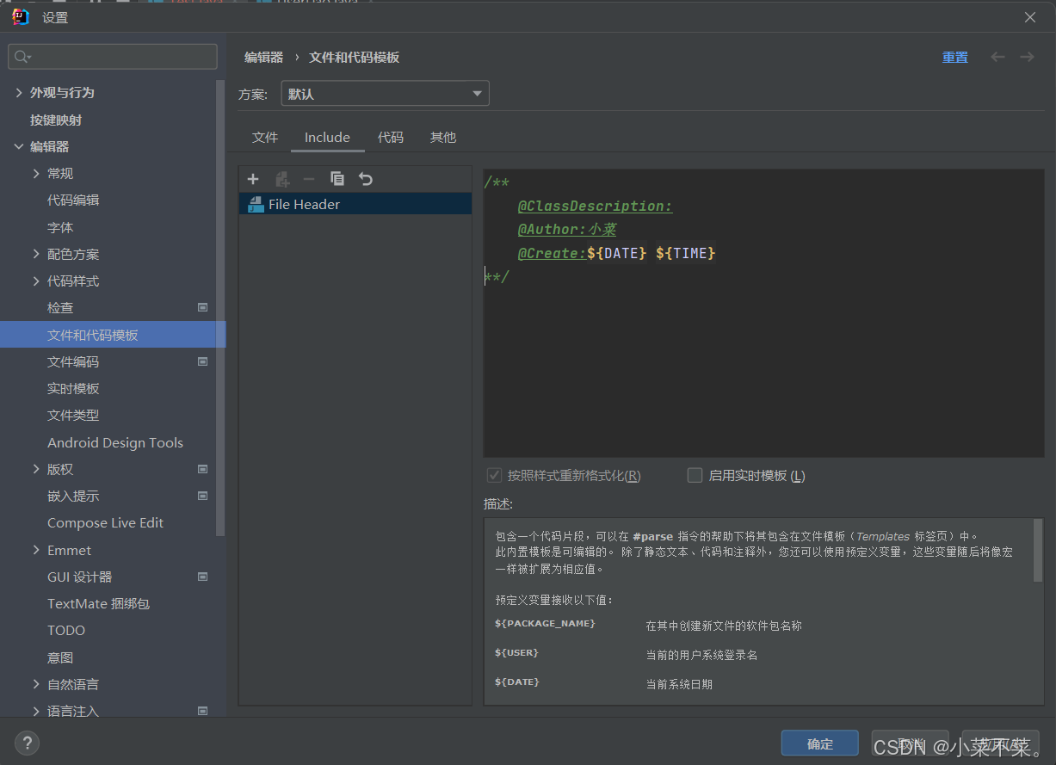This screenshot has height=765, width=1056.
Task: Add a new template with plus icon
Action: (253, 179)
